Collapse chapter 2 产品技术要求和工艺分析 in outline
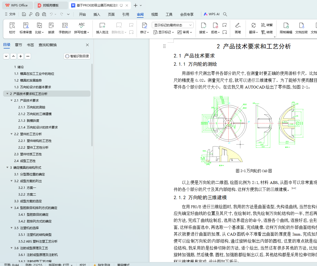Viewport: 317px width, 266px height. 7,94
